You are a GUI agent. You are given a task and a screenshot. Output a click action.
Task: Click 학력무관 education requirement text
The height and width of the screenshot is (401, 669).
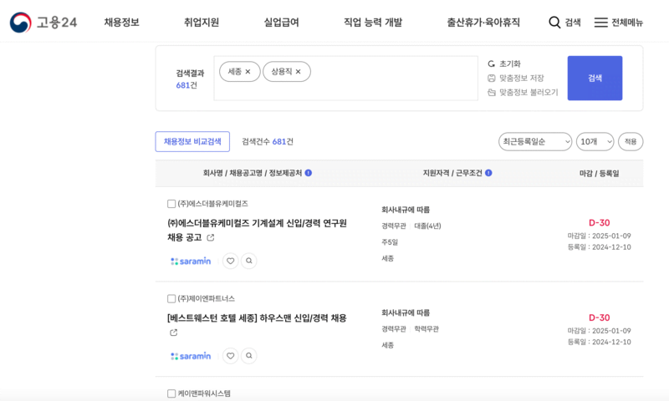(426, 329)
